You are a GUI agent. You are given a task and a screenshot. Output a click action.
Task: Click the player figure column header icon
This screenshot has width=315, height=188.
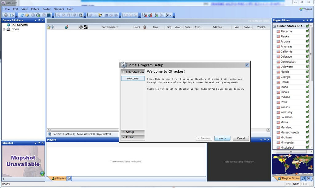click(x=145, y=27)
